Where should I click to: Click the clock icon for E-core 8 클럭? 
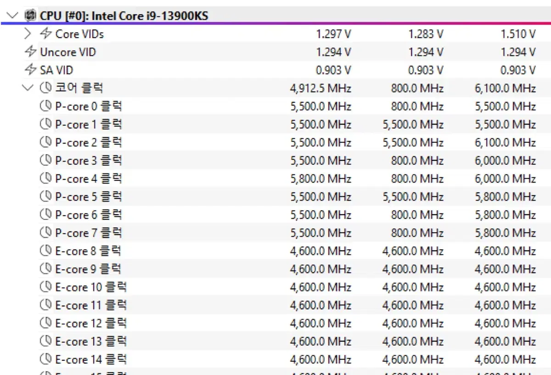(x=46, y=251)
